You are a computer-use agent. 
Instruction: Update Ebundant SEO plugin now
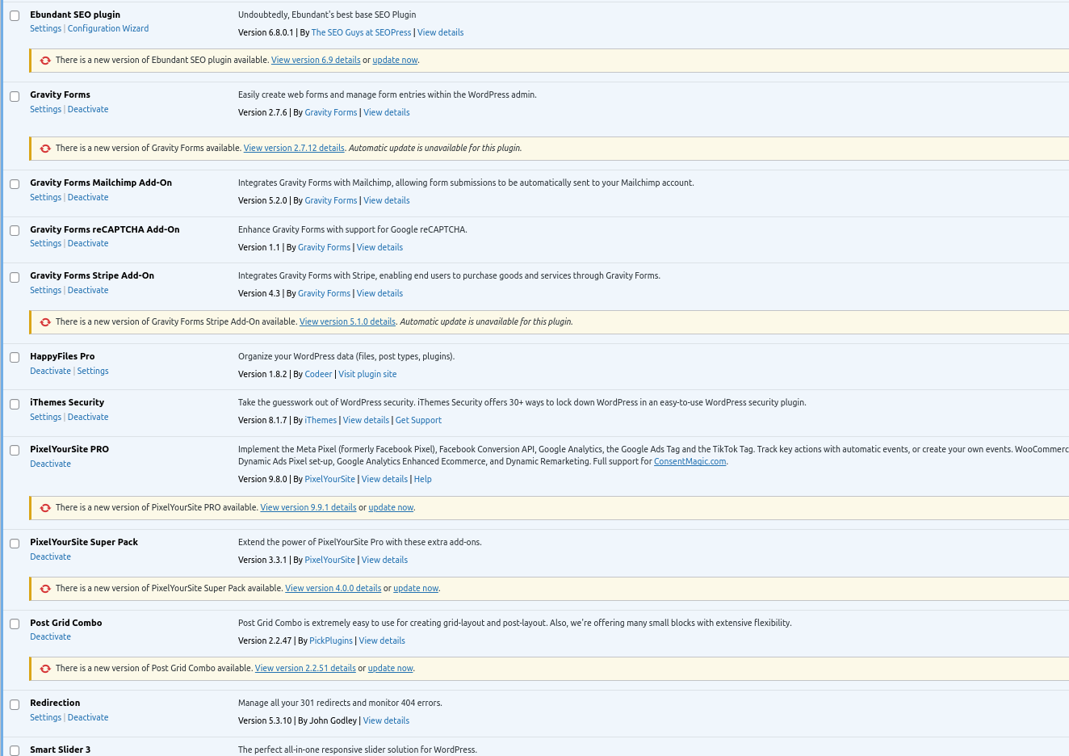(395, 60)
